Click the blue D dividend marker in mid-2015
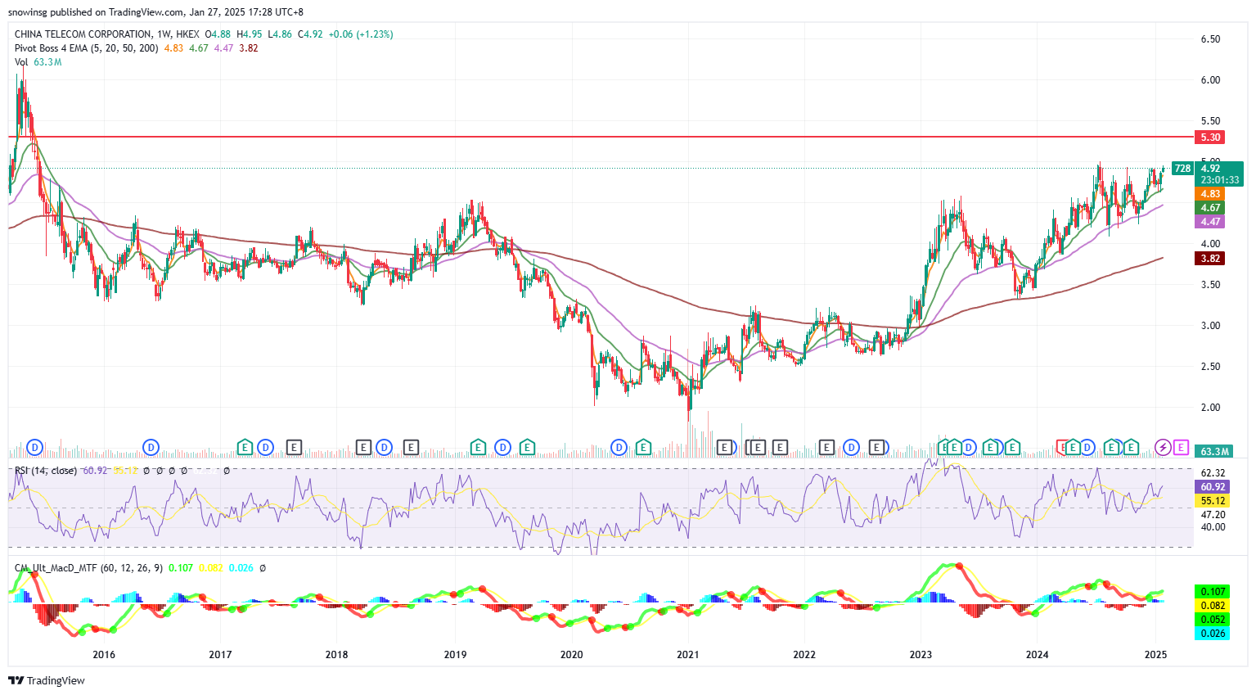 pyautogui.click(x=34, y=447)
